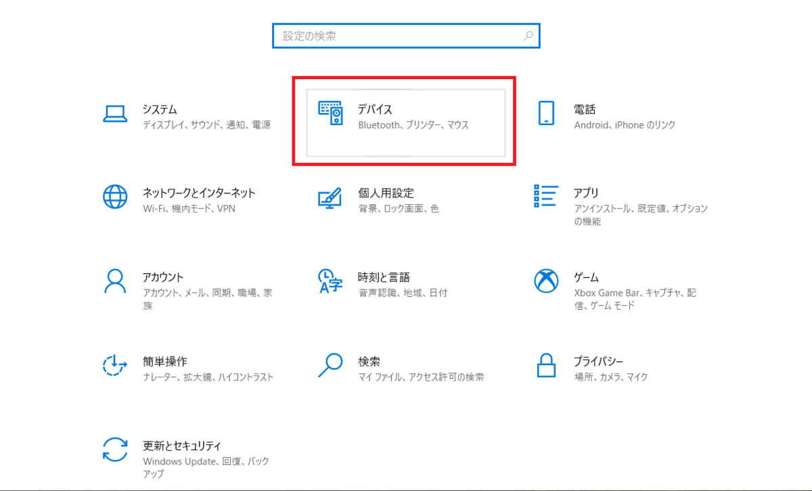Click the Android、iPhone のリンク description
The height and width of the screenshot is (491, 812).
[x=625, y=124]
